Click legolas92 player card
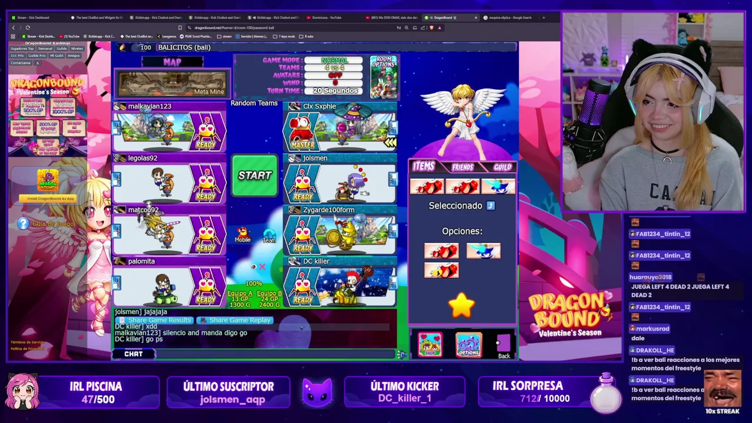Screen dimensions: 752x423 [169, 179]
